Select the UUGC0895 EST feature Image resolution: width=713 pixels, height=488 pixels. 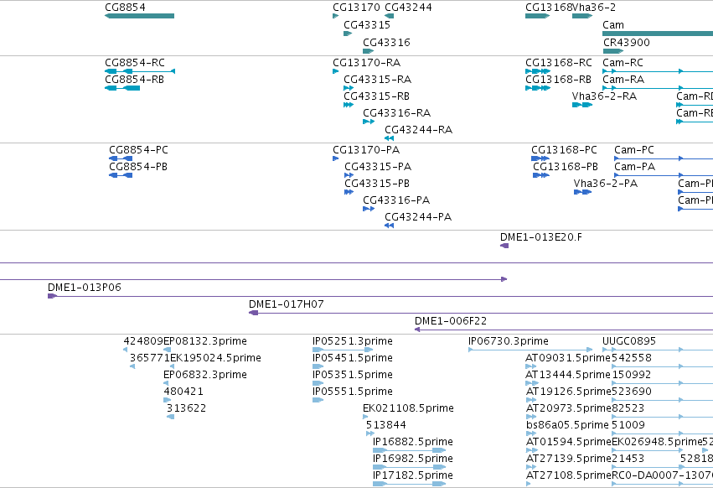658,350
